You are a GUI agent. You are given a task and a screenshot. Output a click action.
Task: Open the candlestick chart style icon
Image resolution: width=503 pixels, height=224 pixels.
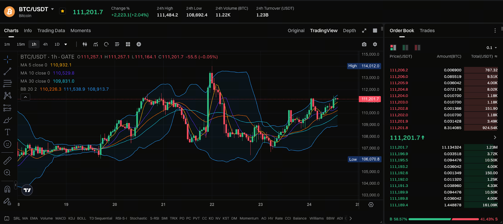[x=85, y=44]
